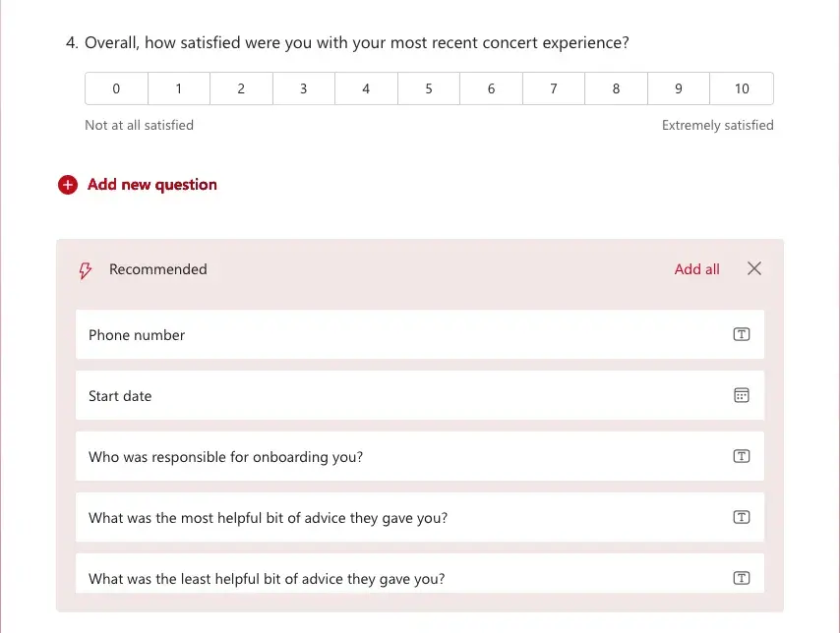Click the text icon on most helpful advice
This screenshot has height=633, width=840.
click(741, 516)
